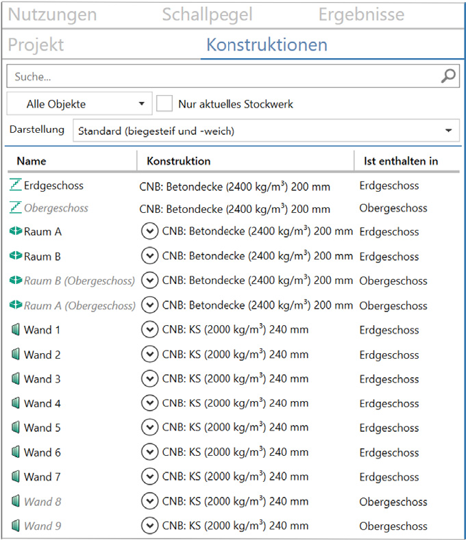Expand construction chevron for Wand 2

click(149, 355)
